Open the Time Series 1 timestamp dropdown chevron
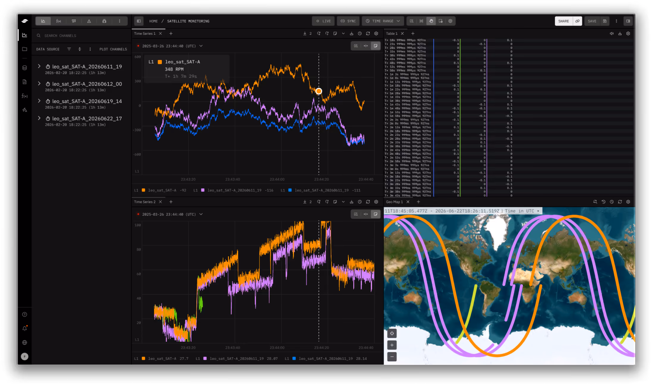653x386 pixels. (201, 46)
